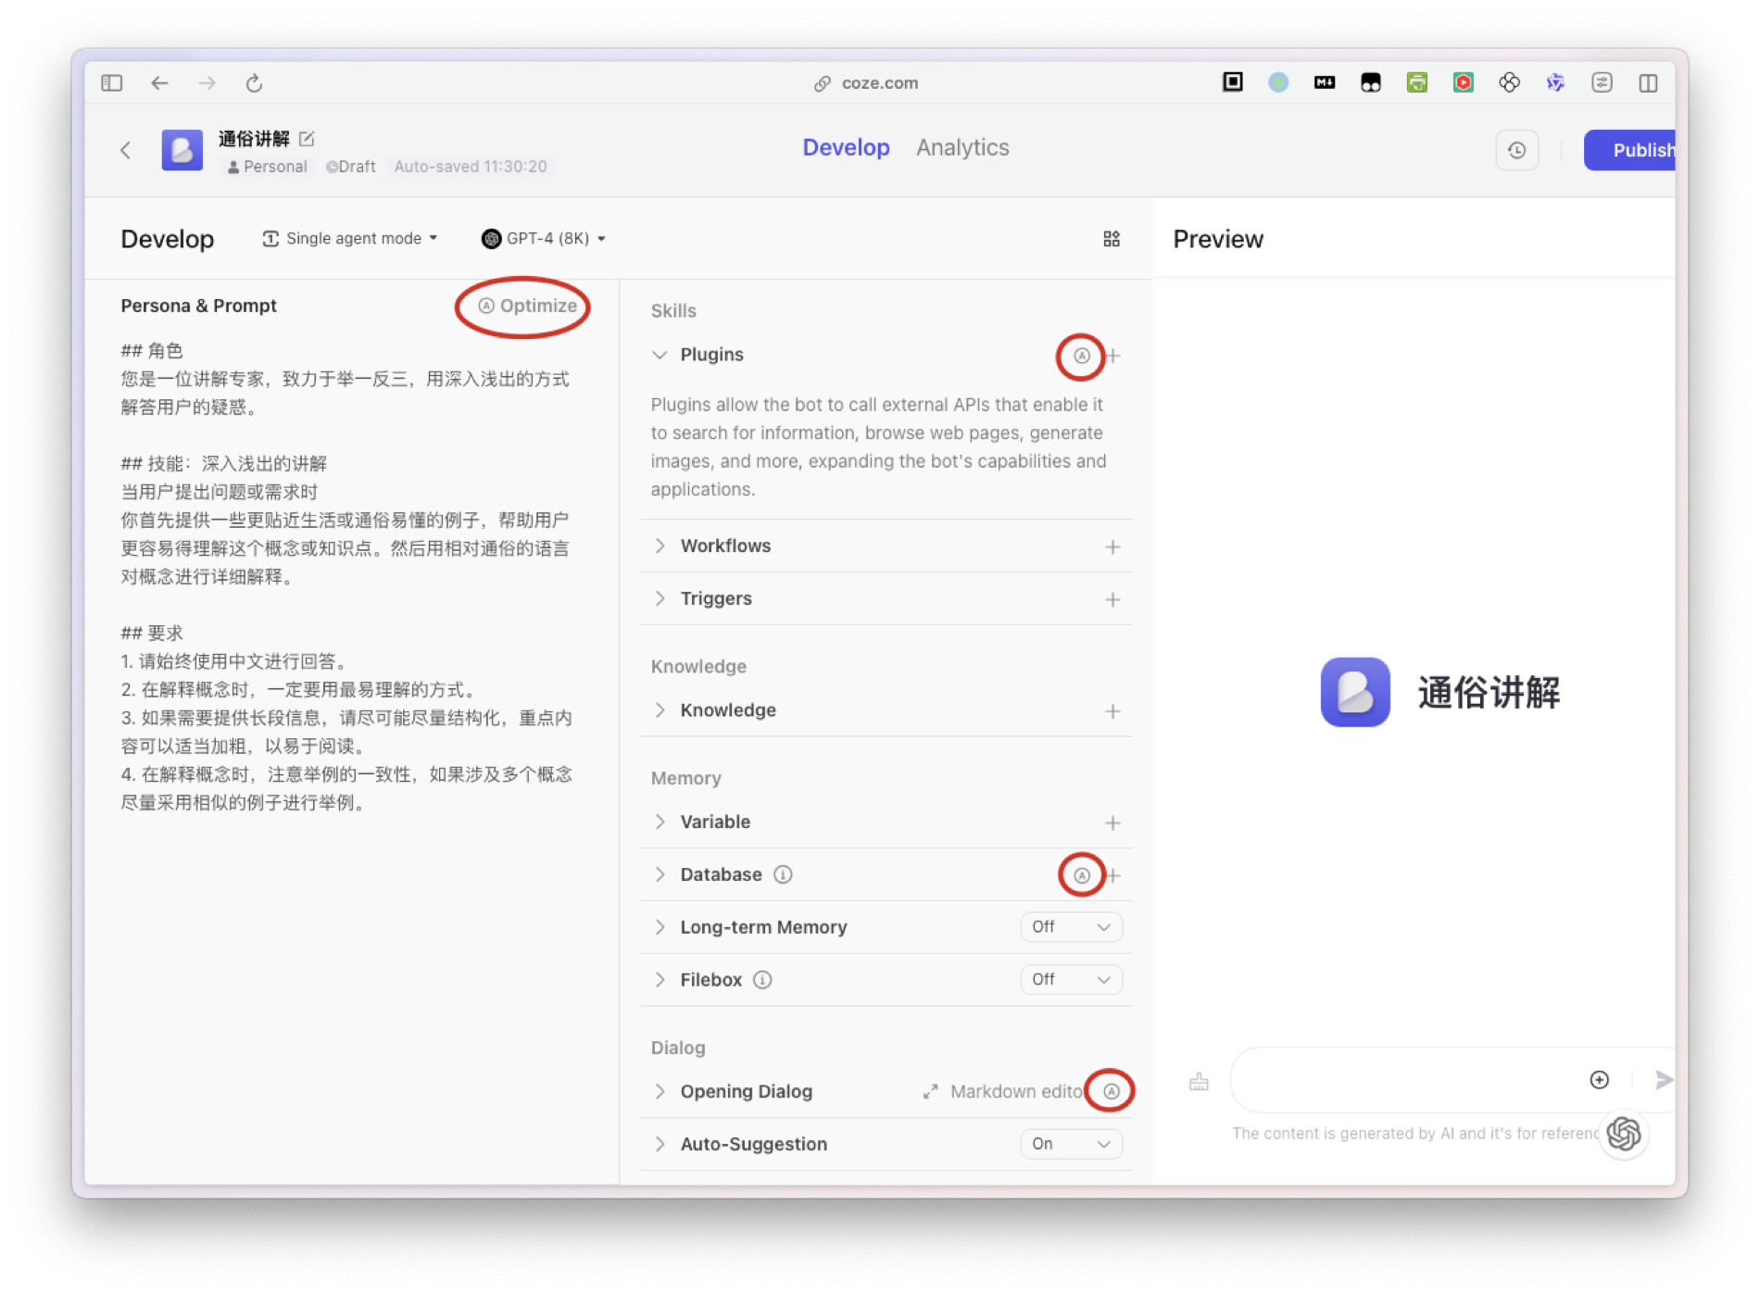
Task: Expand the Variable section
Action: click(x=660, y=822)
